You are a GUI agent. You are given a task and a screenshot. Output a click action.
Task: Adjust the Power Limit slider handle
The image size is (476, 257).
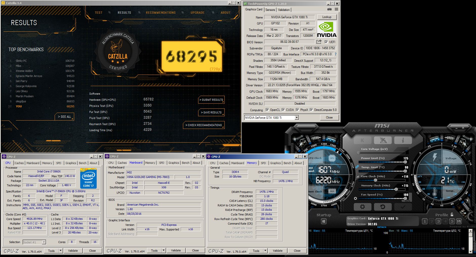point(405,162)
